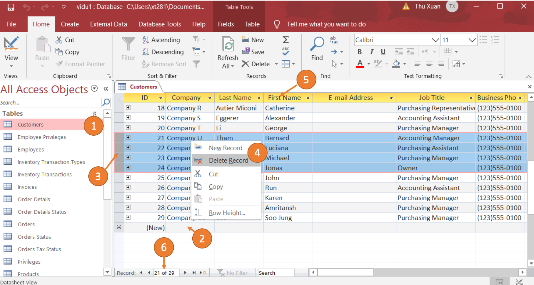Viewport: 534px width, 285px height.
Task: Expand subdatasheet for record 18
Action: tap(128, 107)
